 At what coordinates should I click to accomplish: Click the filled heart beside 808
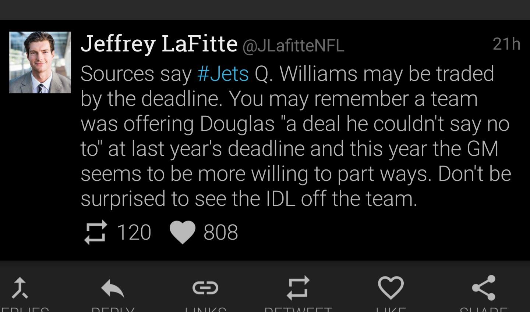click(x=183, y=233)
